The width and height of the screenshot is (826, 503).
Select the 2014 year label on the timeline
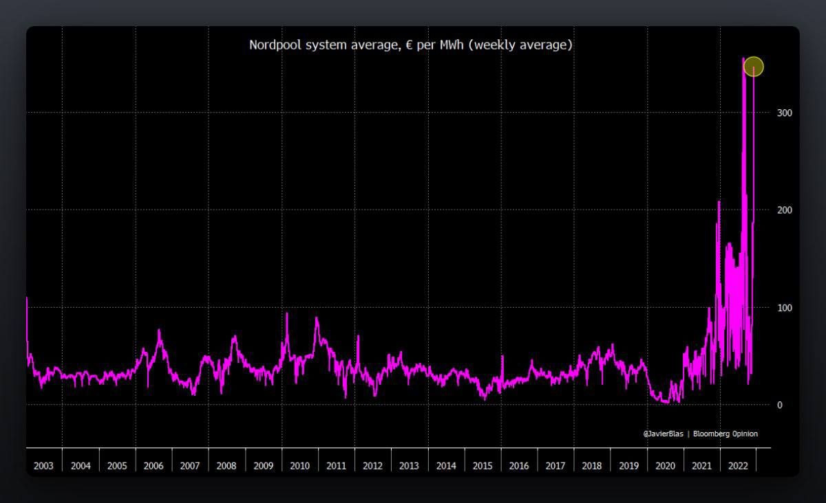[446, 465]
